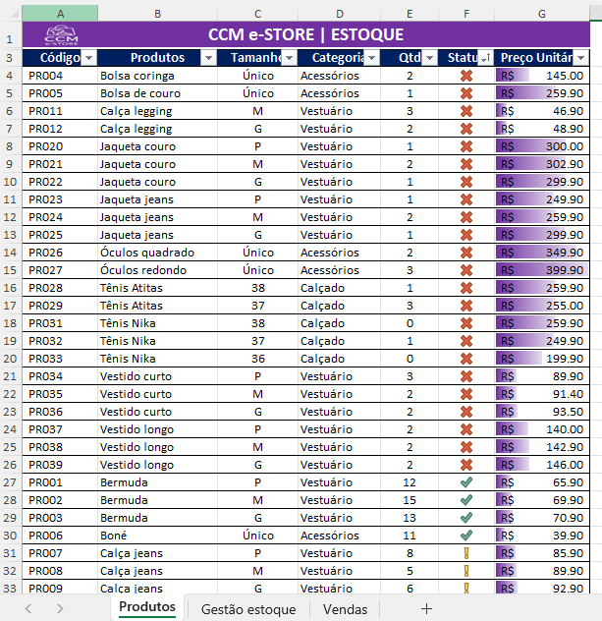Click the CCM e-STORE logo
Image resolution: width=602 pixels, height=621 pixels.
[x=61, y=34]
